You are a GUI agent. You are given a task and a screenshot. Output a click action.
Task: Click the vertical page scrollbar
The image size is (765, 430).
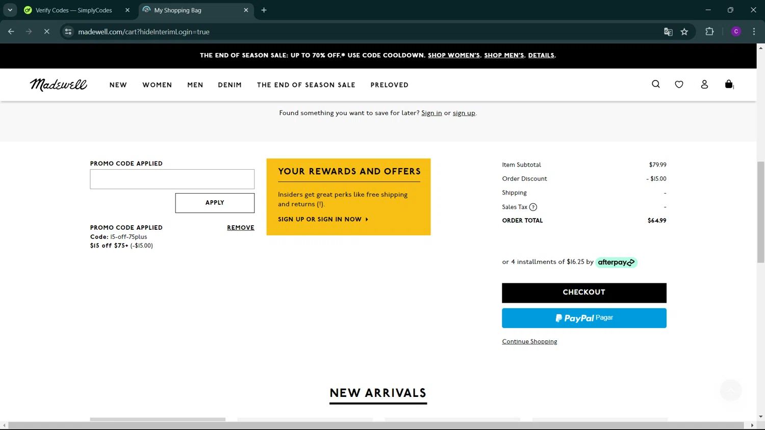[x=760, y=211]
